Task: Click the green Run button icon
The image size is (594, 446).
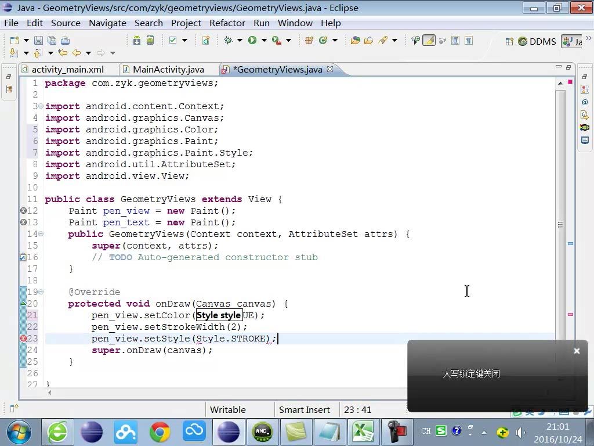Action: [252, 40]
